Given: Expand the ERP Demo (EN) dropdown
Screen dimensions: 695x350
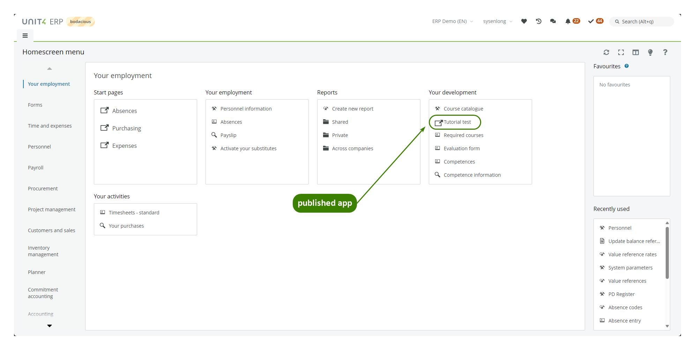Looking at the screenshot, I should click(453, 21).
